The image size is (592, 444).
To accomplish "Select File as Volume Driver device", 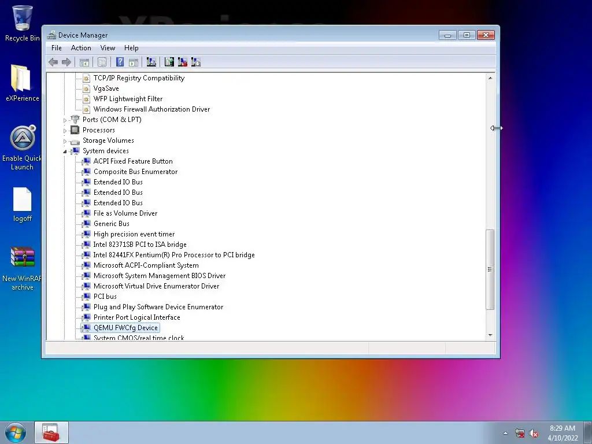I will (x=125, y=213).
